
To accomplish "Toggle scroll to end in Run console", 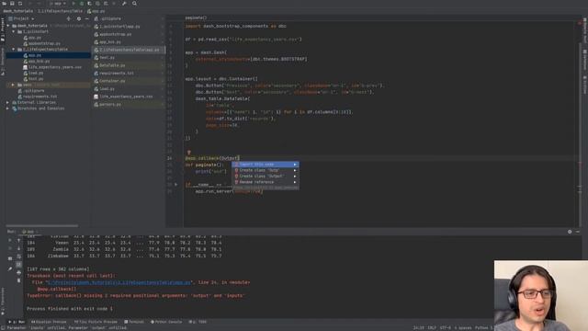I will [x=18, y=265].
